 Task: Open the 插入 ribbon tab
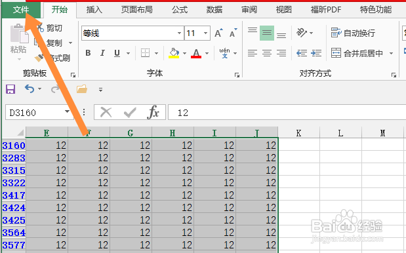94,10
